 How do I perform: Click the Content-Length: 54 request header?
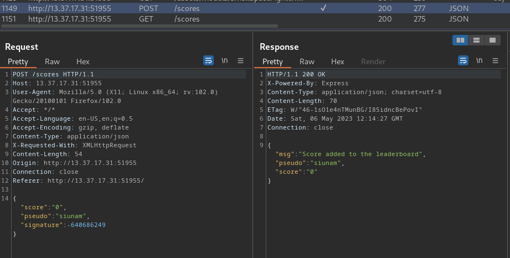point(47,154)
